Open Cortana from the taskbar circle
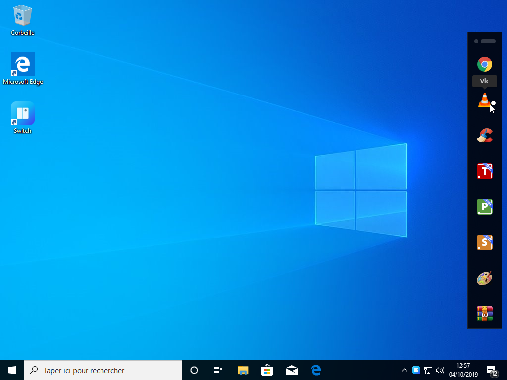The width and height of the screenshot is (507, 380). tap(194, 370)
